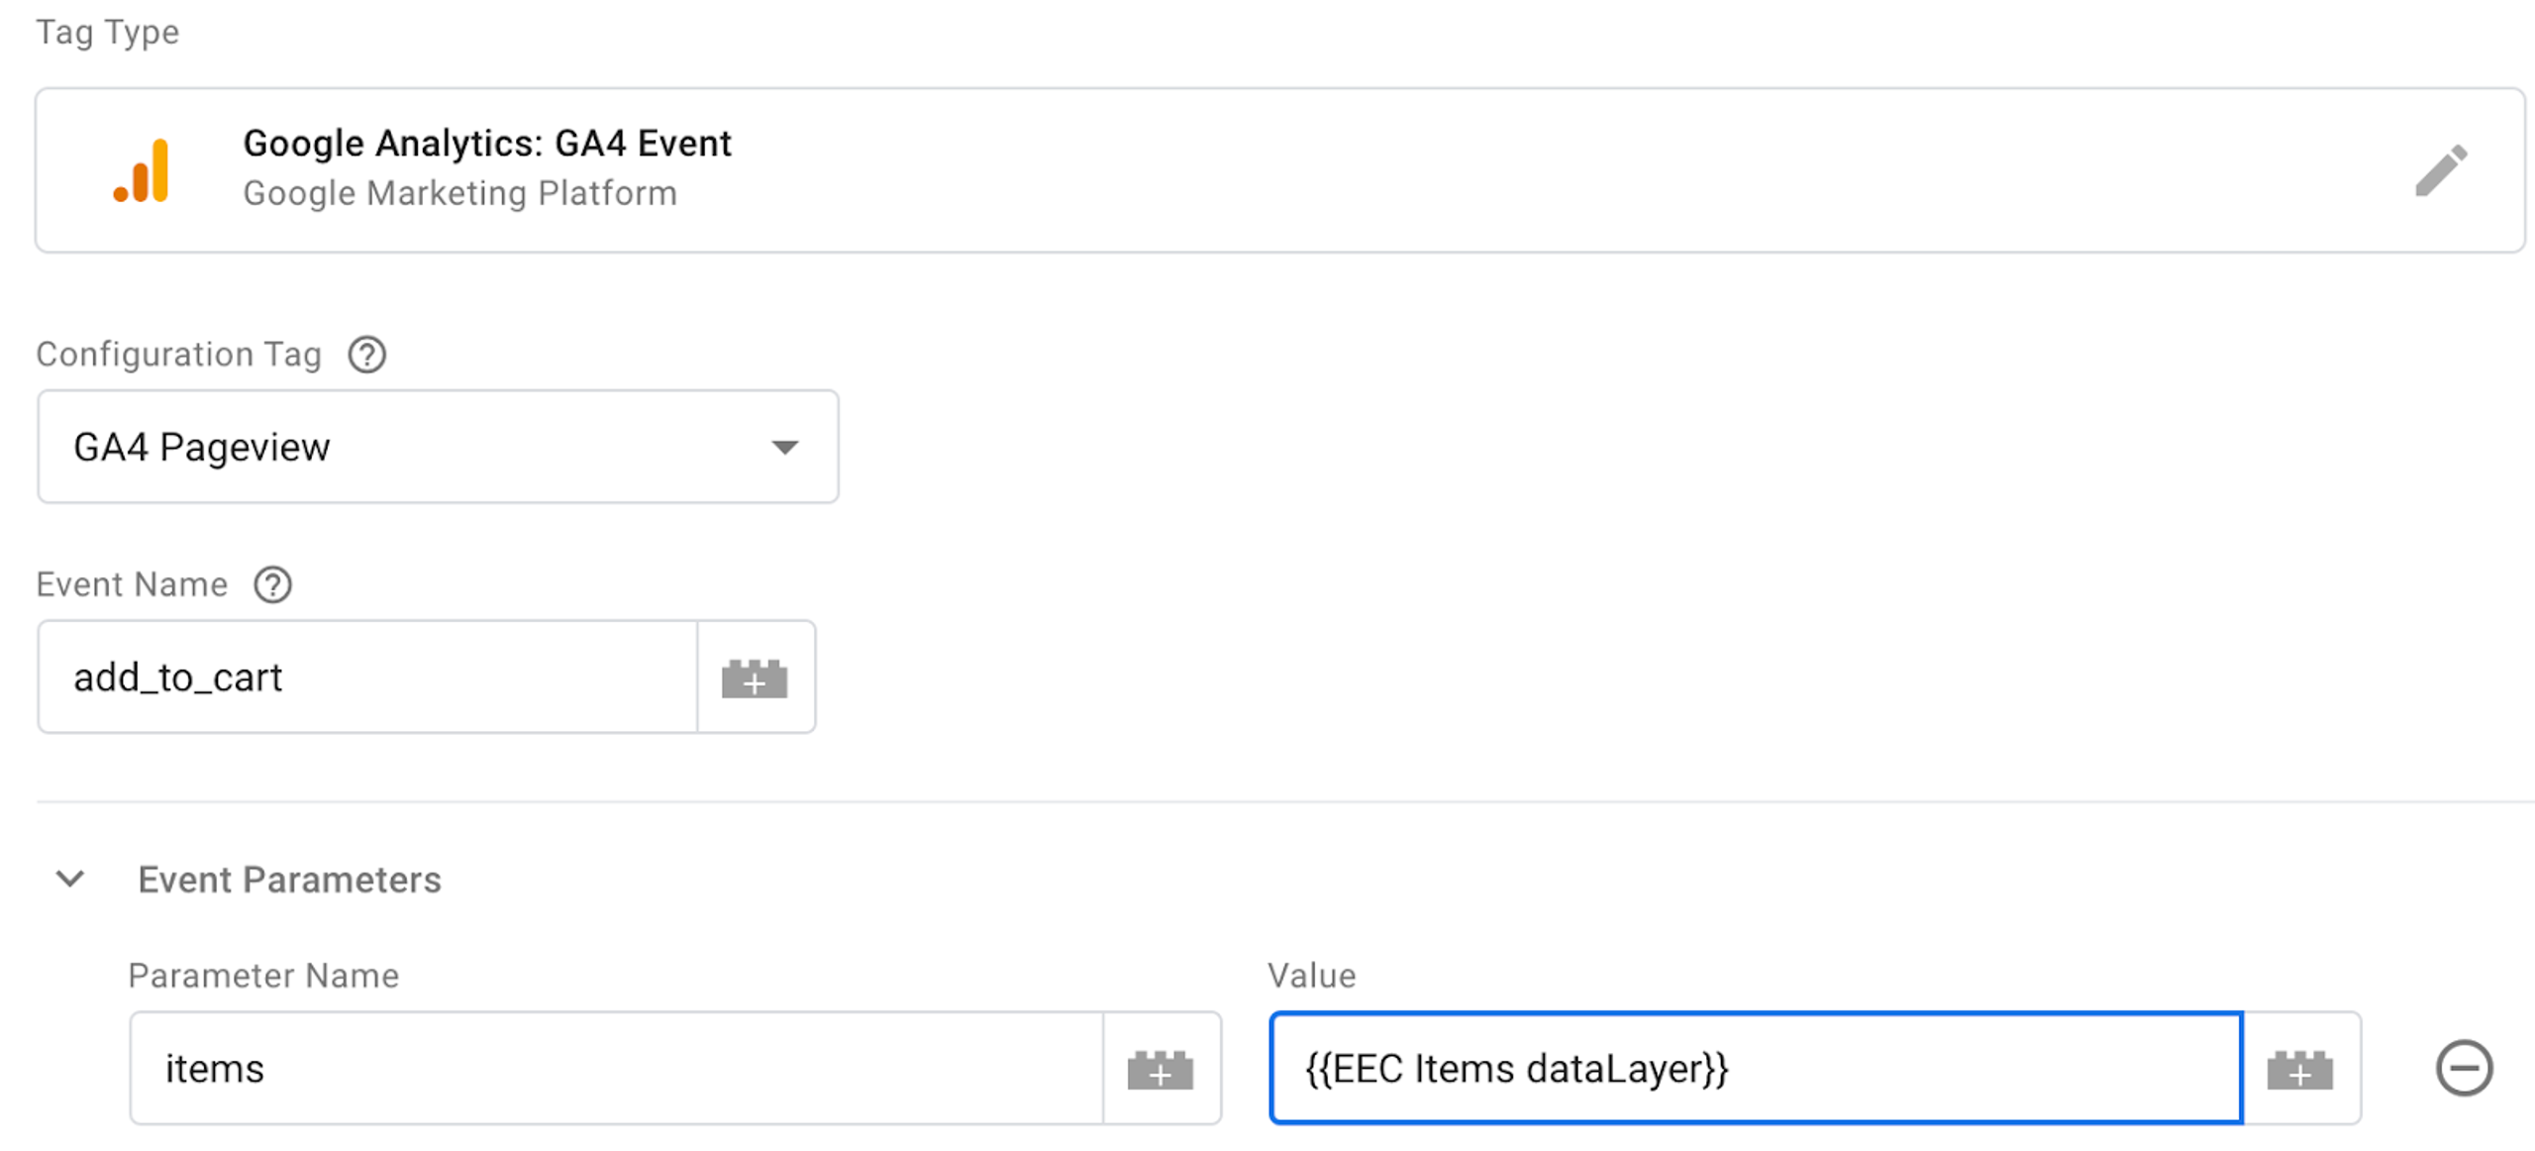The image size is (2535, 1151).
Task: Click the {{EEC Items dataLayer}} value field
Action: (x=1755, y=1069)
